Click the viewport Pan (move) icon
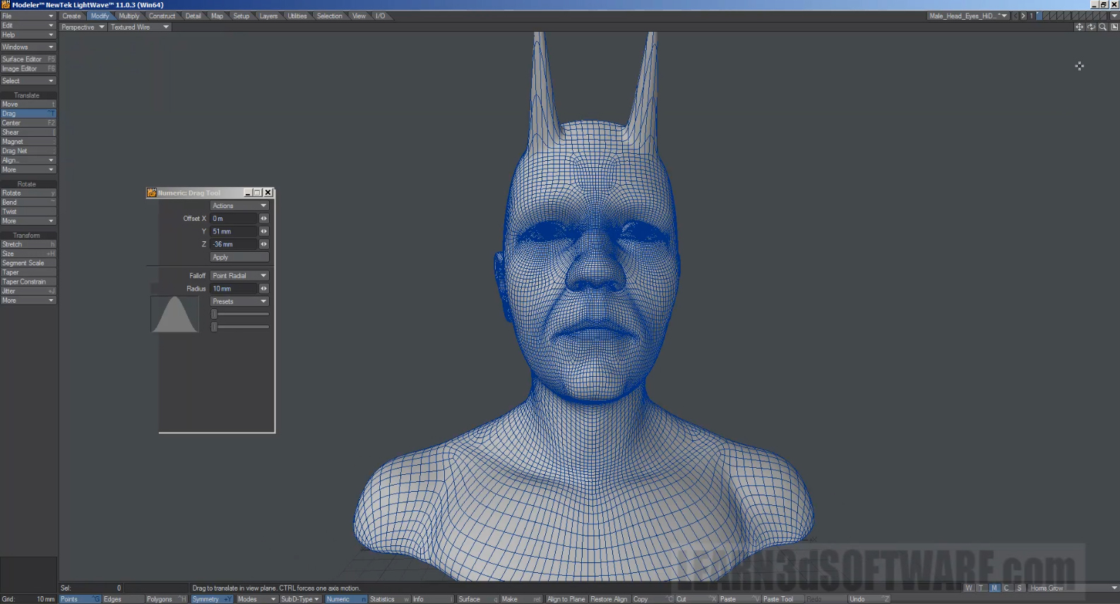 1079,27
